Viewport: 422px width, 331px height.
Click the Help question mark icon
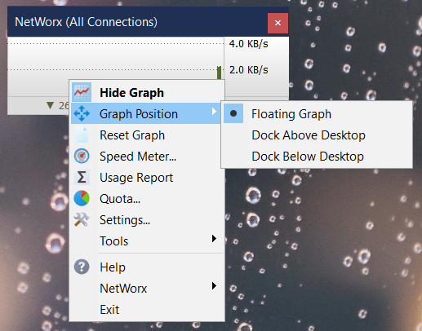tap(82, 267)
